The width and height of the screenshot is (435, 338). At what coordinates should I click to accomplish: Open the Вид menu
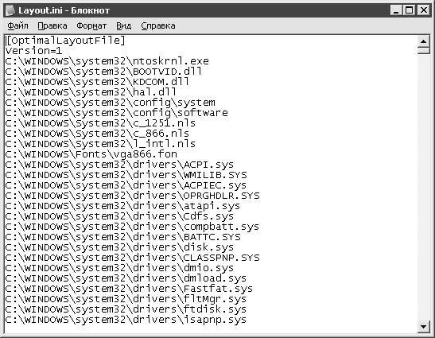(123, 25)
